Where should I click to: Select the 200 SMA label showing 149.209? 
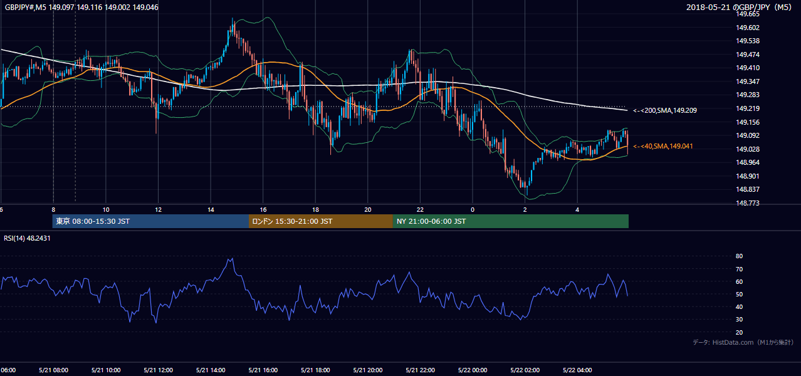point(664,110)
